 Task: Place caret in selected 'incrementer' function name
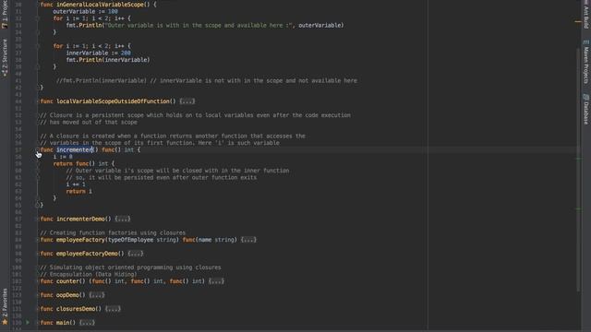pyautogui.click(x=74, y=149)
